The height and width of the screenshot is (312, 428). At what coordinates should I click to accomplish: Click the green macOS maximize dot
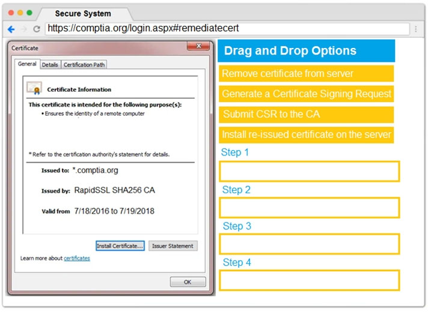pos(29,13)
